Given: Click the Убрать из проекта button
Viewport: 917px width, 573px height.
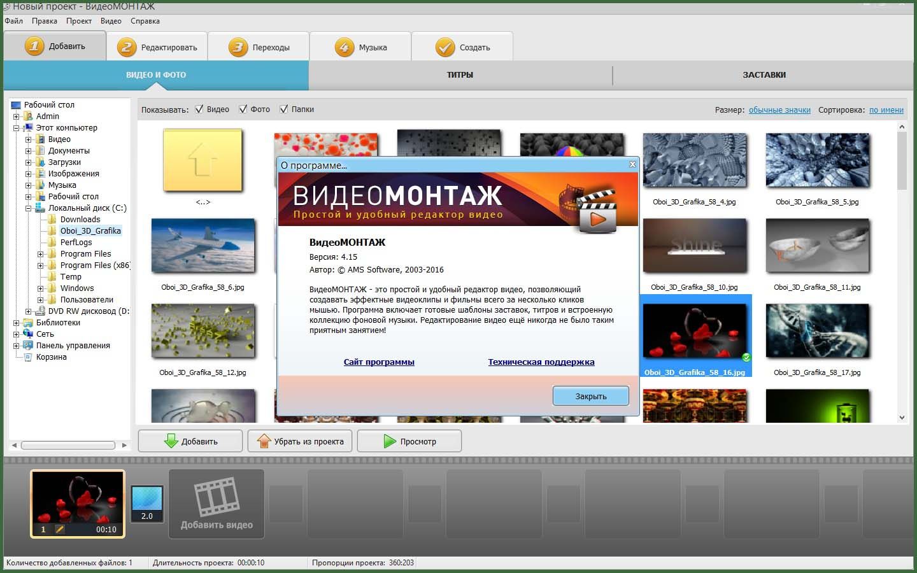Looking at the screenshot, I should click(300, 441).
